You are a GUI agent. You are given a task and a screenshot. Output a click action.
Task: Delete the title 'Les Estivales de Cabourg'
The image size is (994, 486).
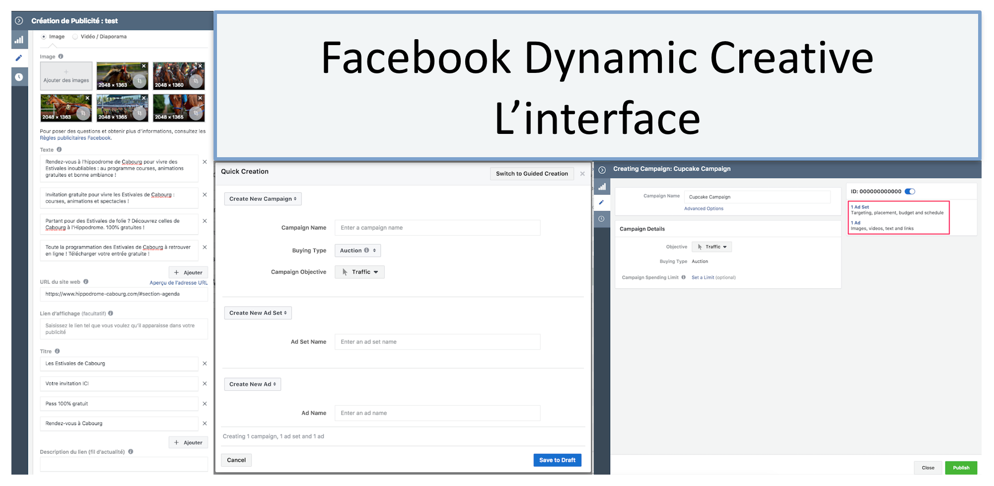pyautogui.click(x=205, y=364)
